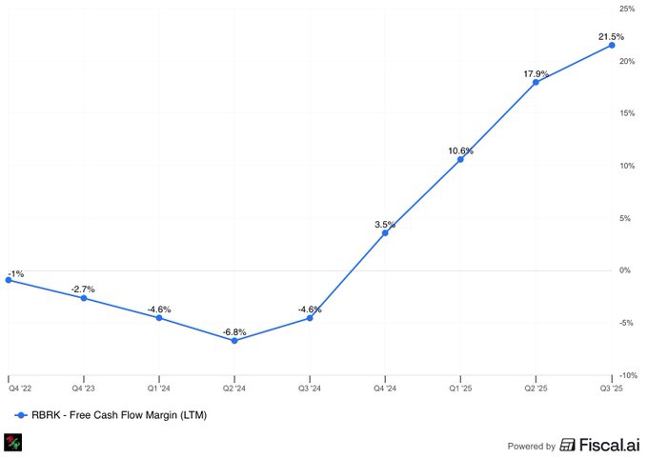648x459 pixels.
Task: Select the Q4 '24 data point at 3.5%
Action: point(385,232)
